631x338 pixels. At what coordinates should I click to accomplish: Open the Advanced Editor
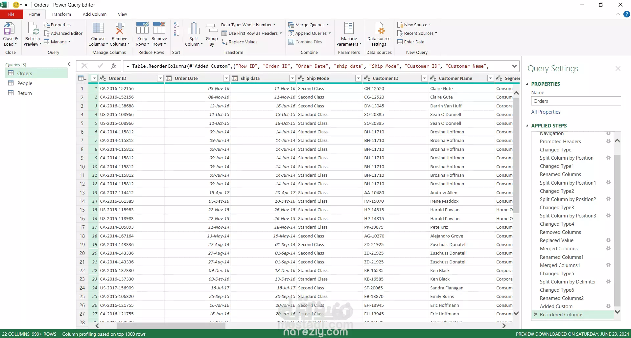coord(63,33)
